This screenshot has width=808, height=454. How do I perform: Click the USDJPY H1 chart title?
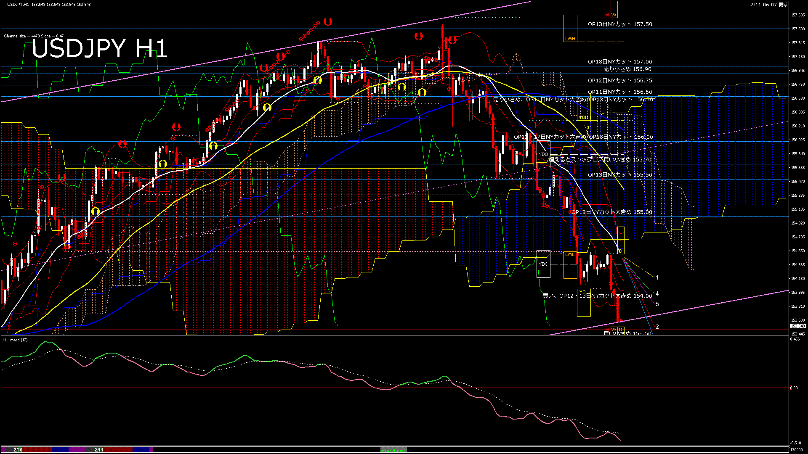click(100, 48)
